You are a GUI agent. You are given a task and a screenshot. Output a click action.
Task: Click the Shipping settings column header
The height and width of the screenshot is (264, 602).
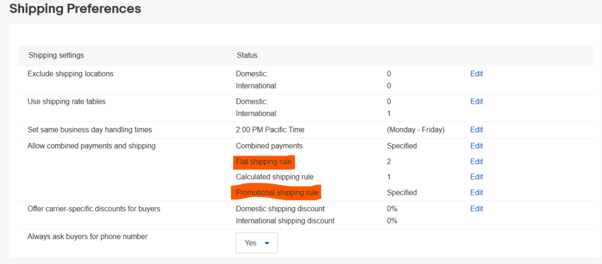[56, 56]
